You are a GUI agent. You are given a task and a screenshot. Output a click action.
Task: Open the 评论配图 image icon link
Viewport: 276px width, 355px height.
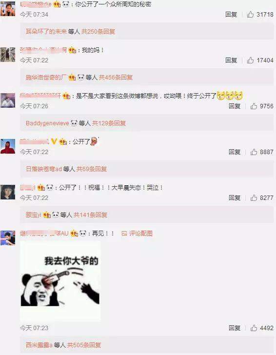(137, 233)
